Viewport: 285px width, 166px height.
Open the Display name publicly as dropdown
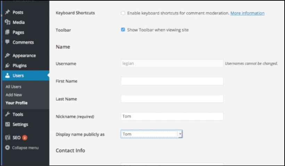point(152,134)
